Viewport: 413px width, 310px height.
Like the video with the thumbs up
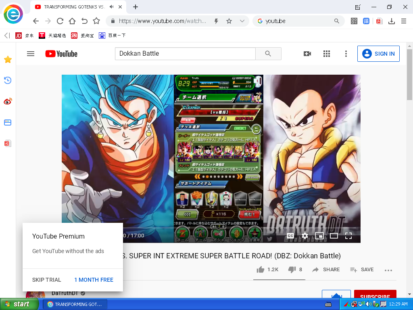(261, 270)
